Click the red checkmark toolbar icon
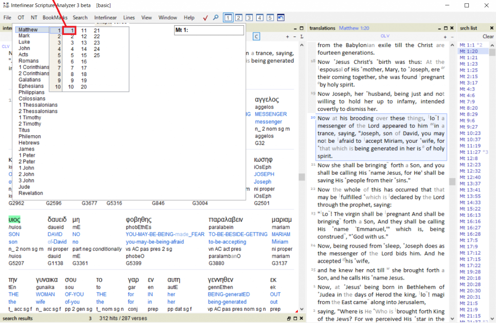 click(x=205, y=18)
